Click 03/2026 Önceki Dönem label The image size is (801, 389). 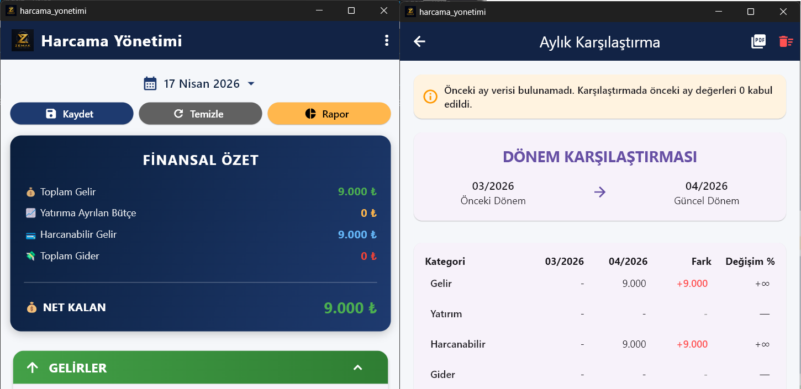493,193
